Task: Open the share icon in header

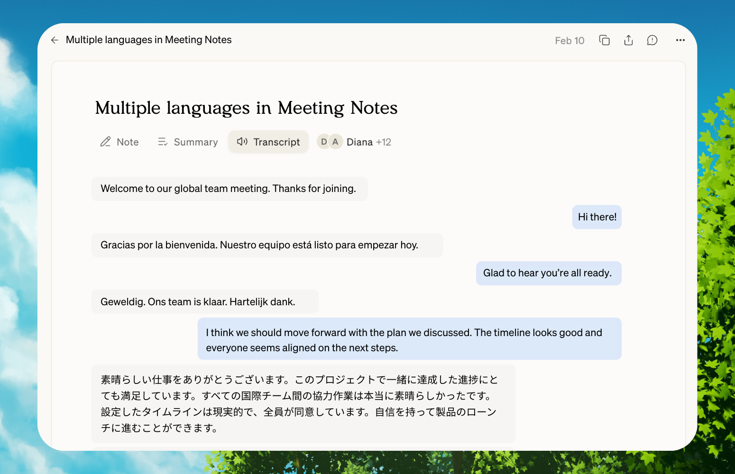Action: [x=628, y=40]
